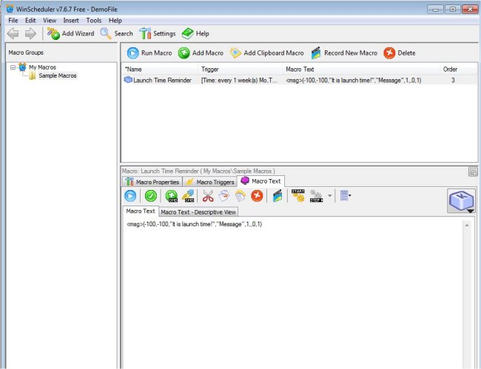This screenshot has height=369, width=481.
Task: Click the back navigation arrow
Action: click(13, 33)
